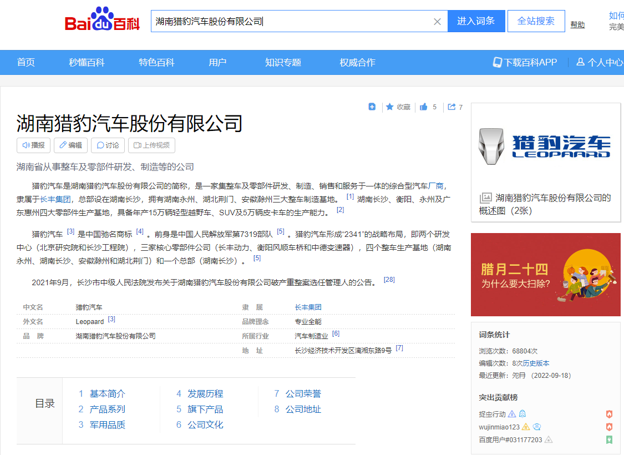624x455 pixels.
Task: Open the 用户 nav tab
Action: 217,62
